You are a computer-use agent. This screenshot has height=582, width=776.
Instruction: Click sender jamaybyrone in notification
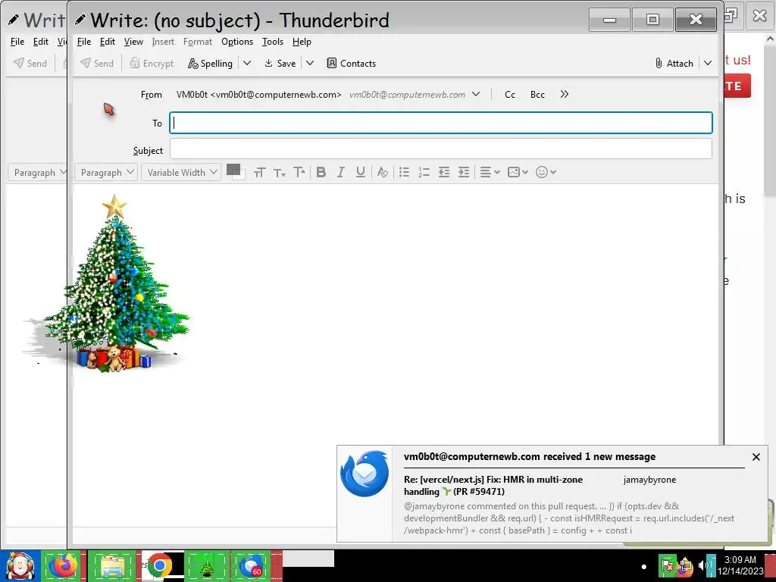(649, 480)
